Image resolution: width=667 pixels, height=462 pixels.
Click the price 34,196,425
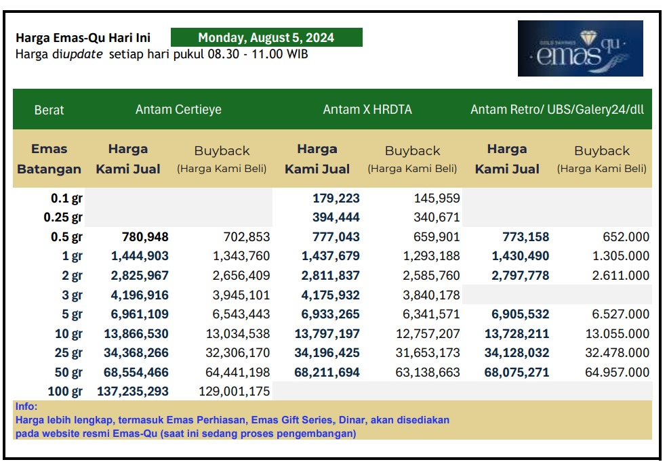[327, 353]
